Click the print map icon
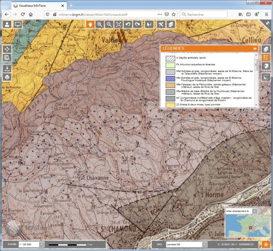273x251 pixels. pyautogui.click(x=7, y=77)
